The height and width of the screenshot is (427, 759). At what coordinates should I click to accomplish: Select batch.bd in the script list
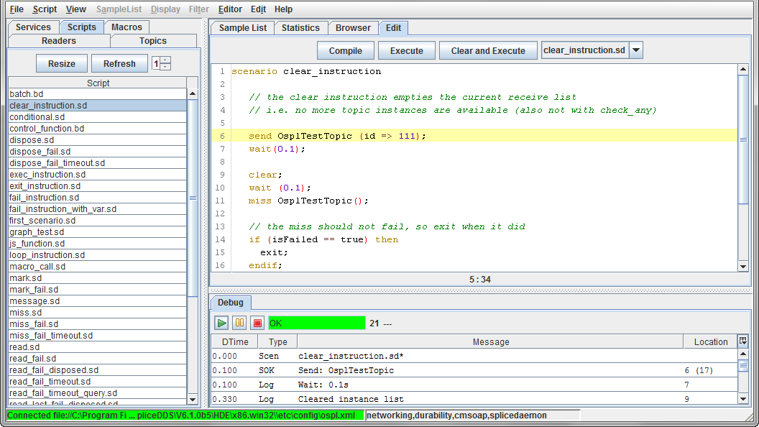tap(97, 94)
